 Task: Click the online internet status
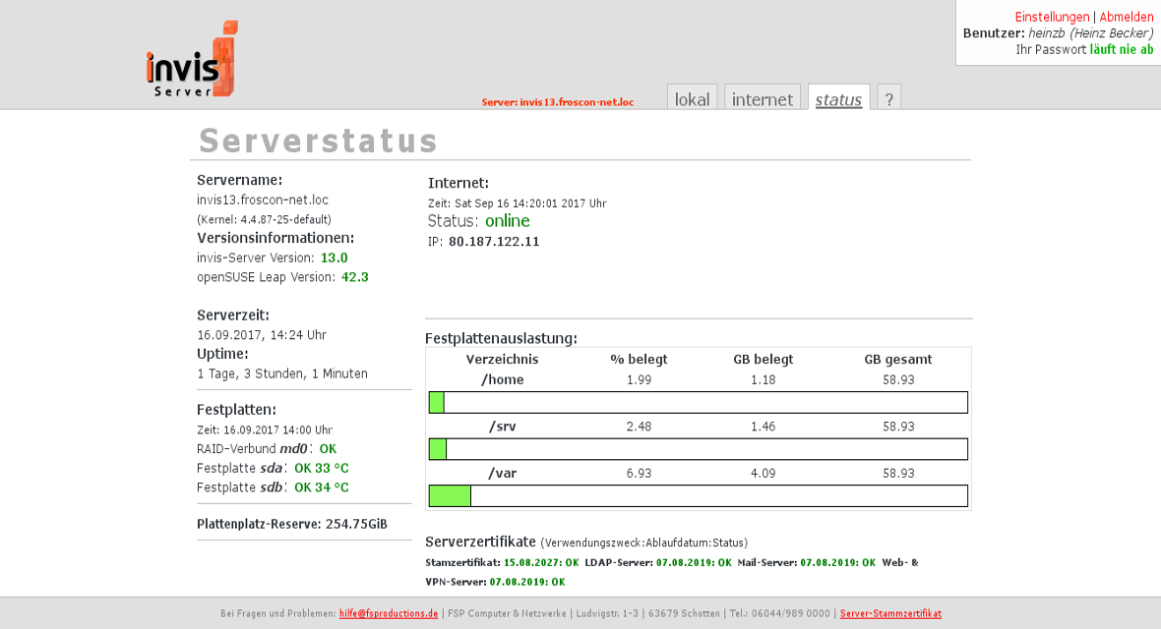[x=507, y=220]
